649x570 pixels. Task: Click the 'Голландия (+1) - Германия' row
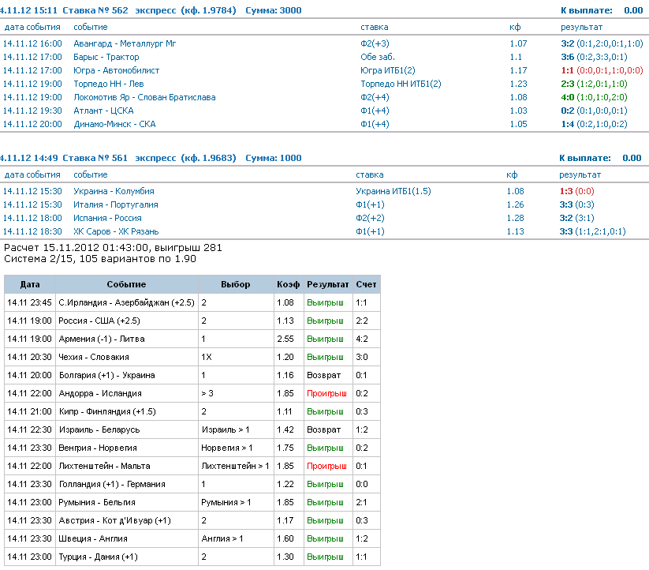(x=192, y=484)
